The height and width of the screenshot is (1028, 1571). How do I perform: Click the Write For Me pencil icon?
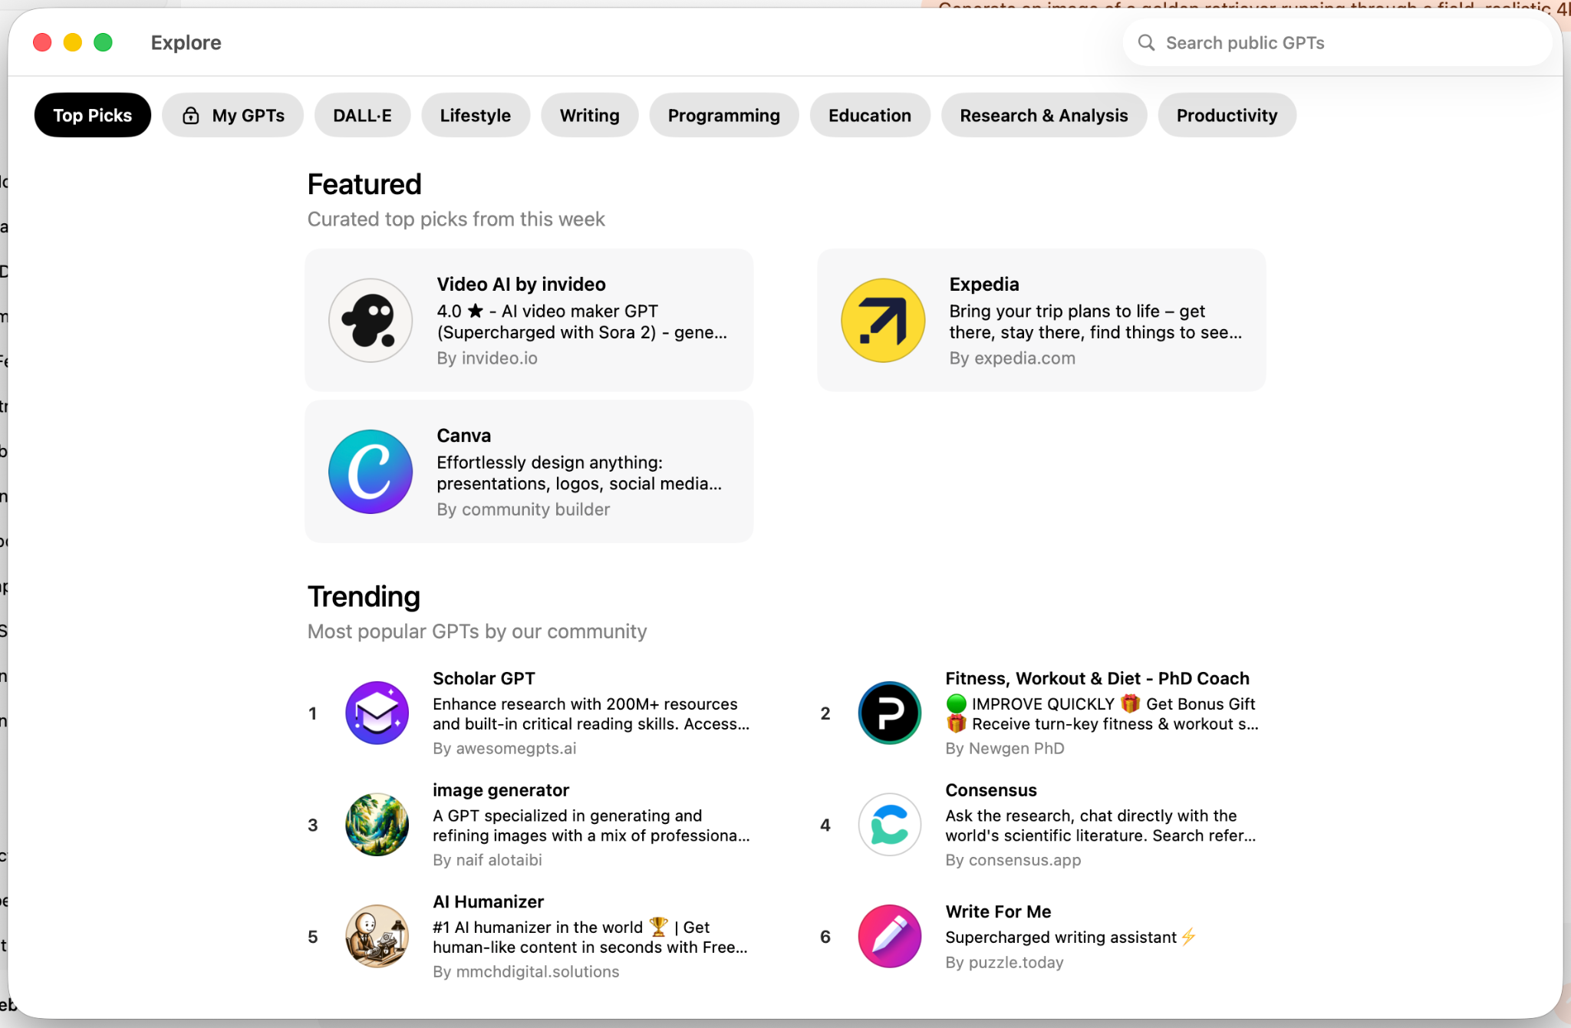click(889, 936)
